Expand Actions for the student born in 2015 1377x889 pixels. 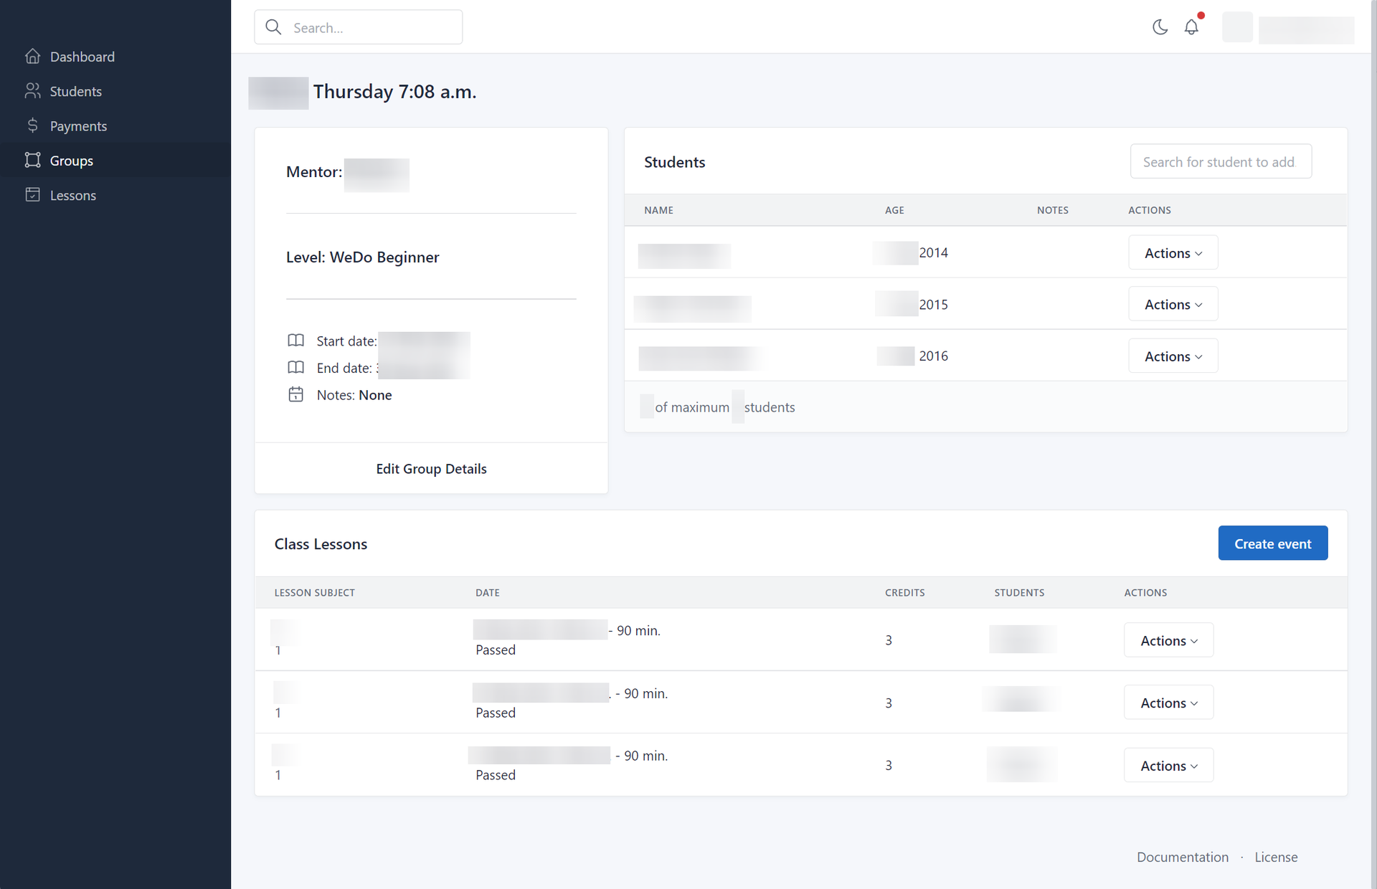[x=1172, y=304]
